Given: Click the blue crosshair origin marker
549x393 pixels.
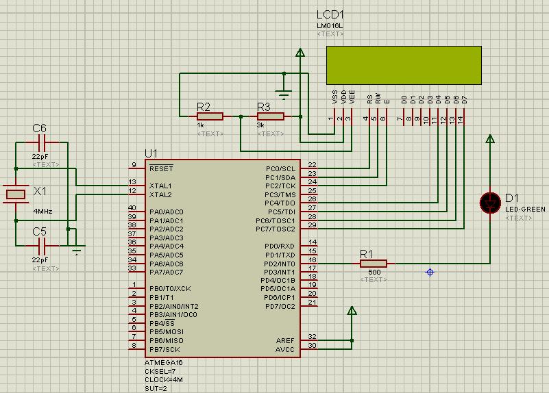Looking at the screenshot, I should [x=430, y=272].
